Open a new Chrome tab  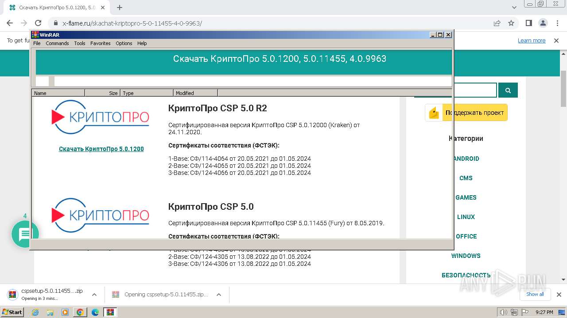click(x=120, y=8)
